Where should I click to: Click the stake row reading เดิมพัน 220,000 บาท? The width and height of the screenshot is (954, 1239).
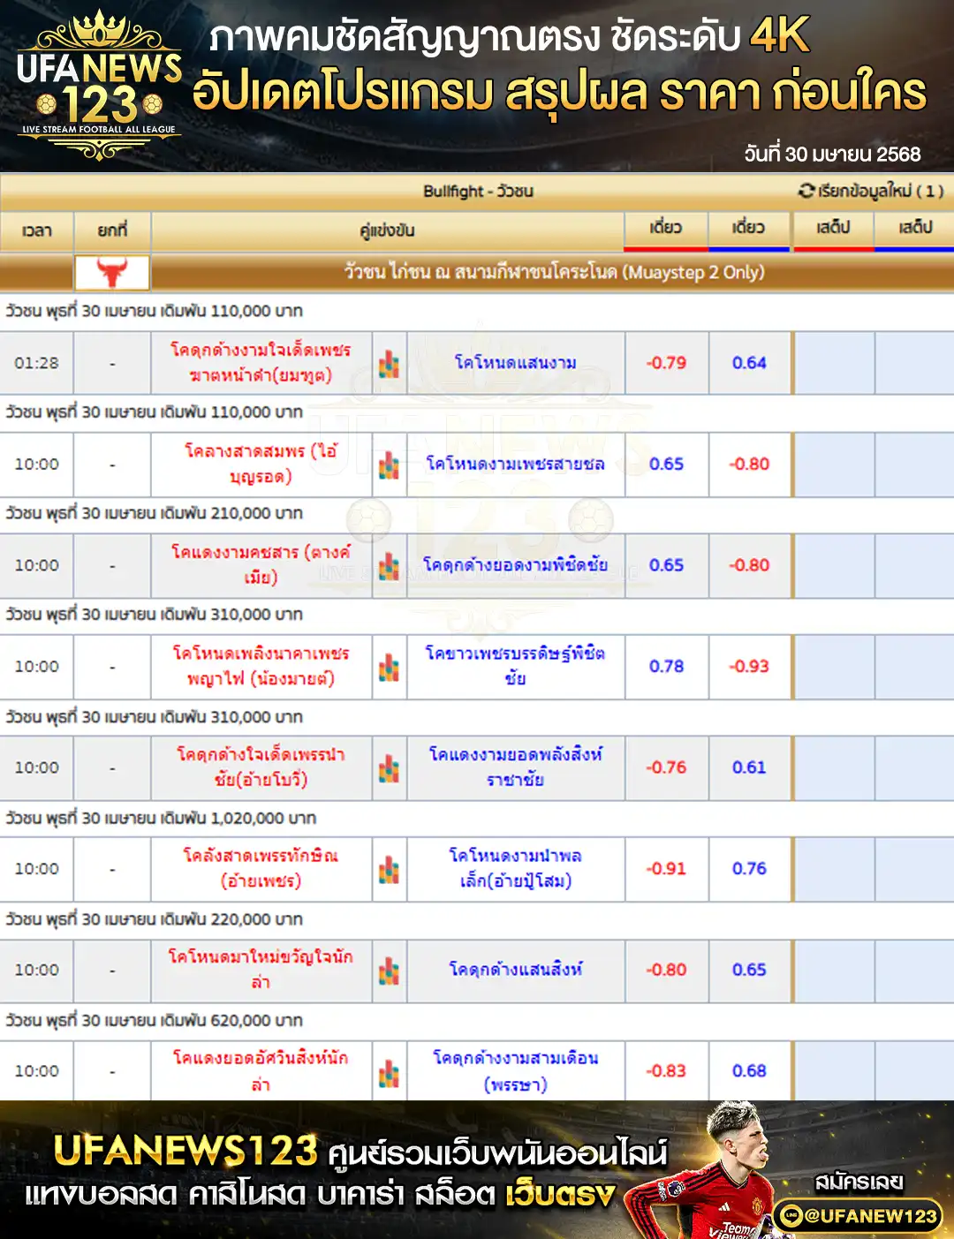pos(477,919)
